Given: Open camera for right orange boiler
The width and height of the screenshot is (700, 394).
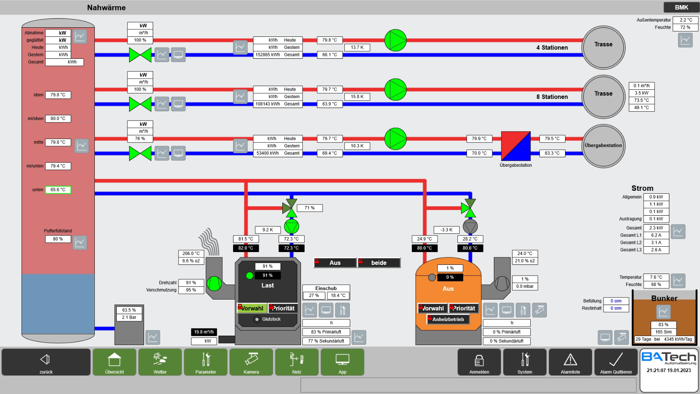Looking at the screenshot, I should click(539, 310).
